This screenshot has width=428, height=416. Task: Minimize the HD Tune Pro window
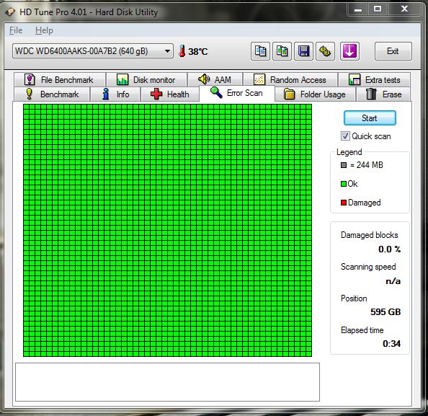(x=358, y=10)
